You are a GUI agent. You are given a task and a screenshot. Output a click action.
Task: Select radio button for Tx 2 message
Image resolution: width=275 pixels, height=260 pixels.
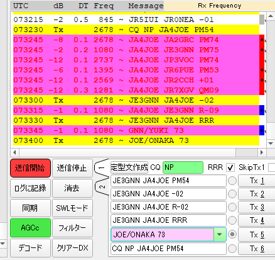click(x=232, y=194)
